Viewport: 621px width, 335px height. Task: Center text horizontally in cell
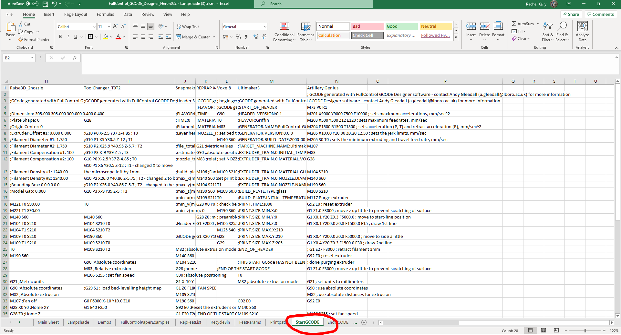pos(143,37)
